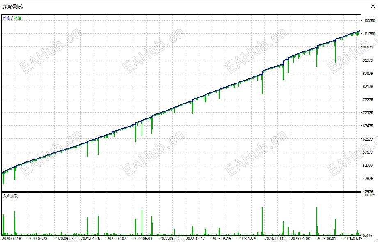The width and height of the screenshot is (378, 242).
Task: Close the 策略测试 window
Action: click(373, 6)
